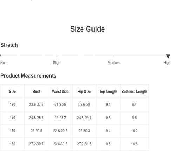Click the High stretch triangle marker
Screen dimensions: 171x151
tap(168, 56)
